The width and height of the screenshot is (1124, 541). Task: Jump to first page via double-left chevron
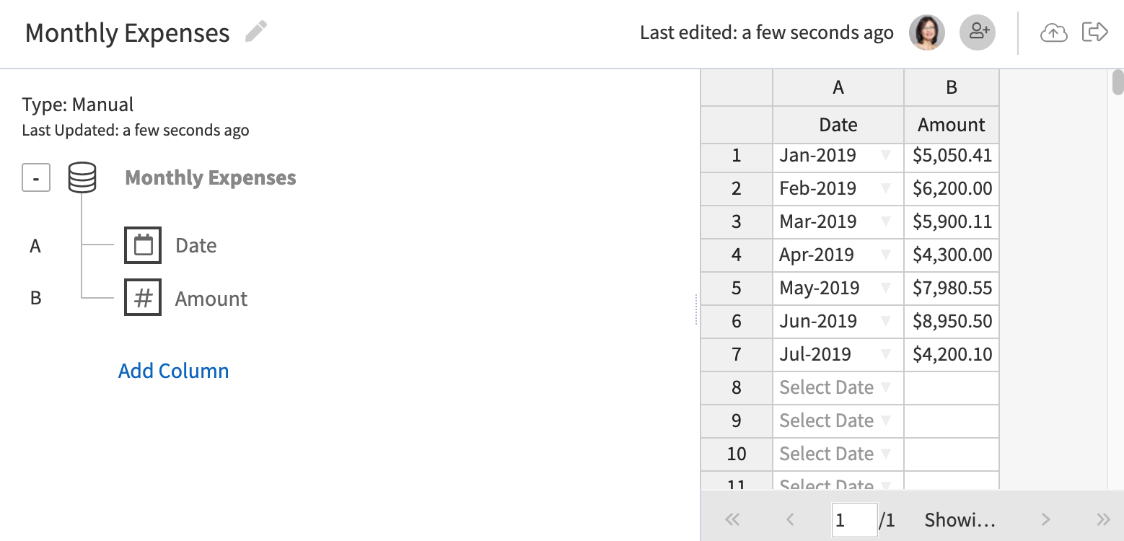(x=732, y=519)
